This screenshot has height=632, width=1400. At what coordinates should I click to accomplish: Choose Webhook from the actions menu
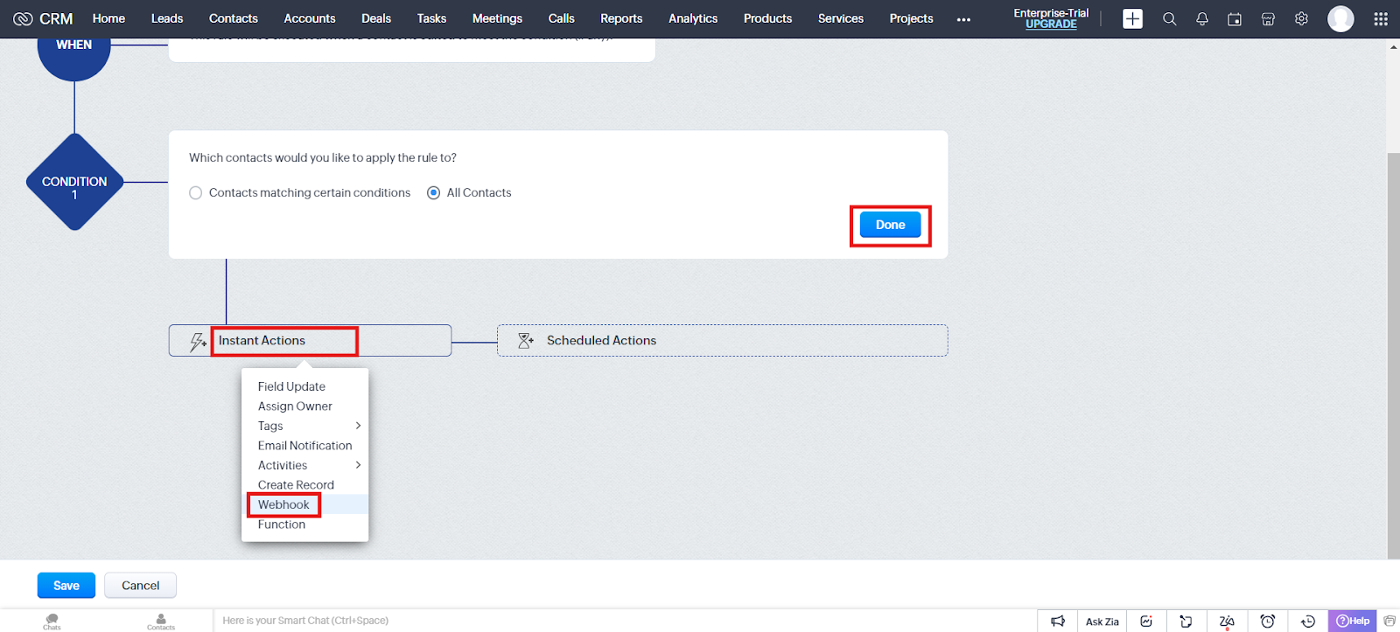[283, 505]
